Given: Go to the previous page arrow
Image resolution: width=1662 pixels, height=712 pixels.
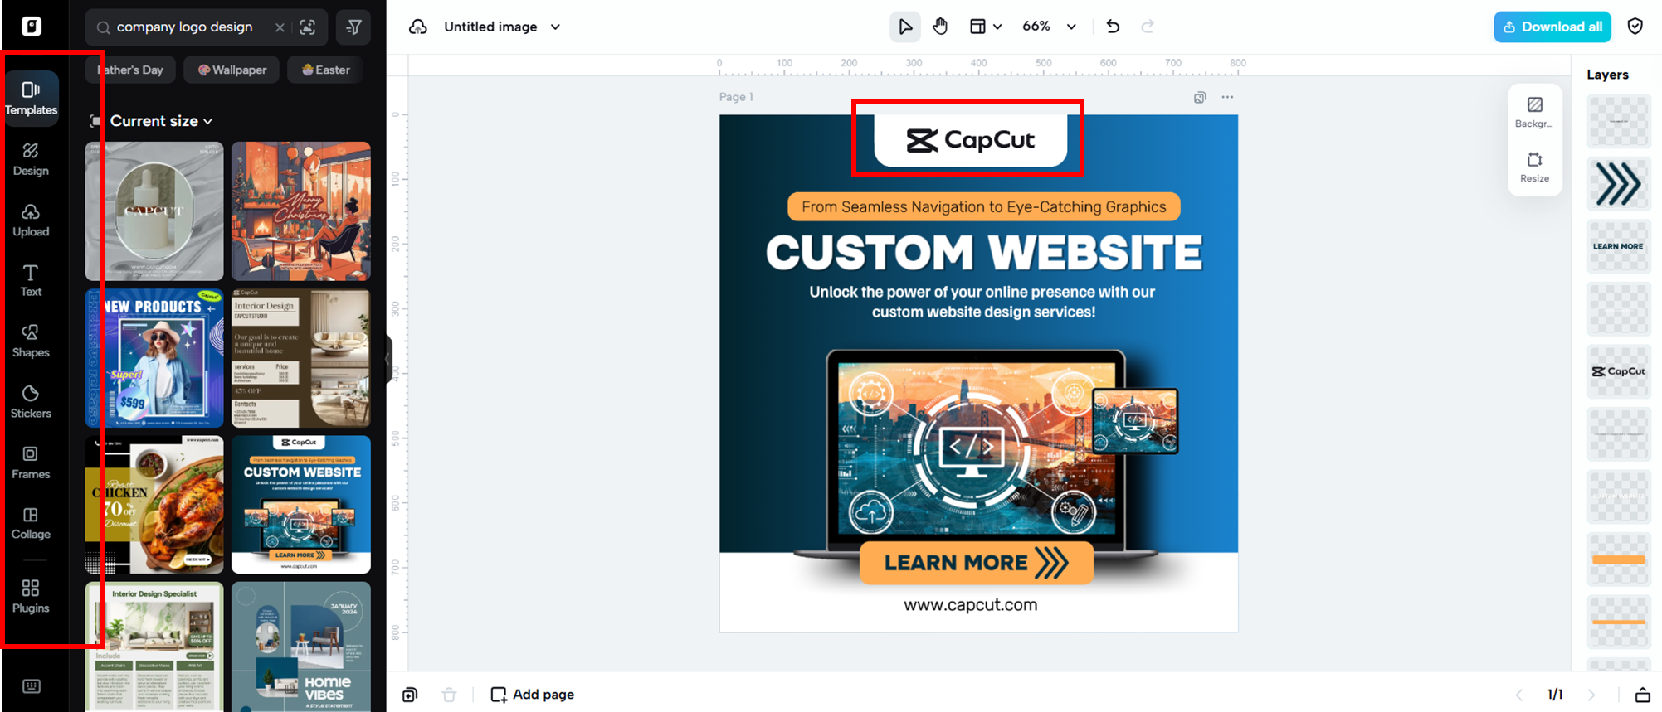Looking at the screenshot, I should 1519,695.
